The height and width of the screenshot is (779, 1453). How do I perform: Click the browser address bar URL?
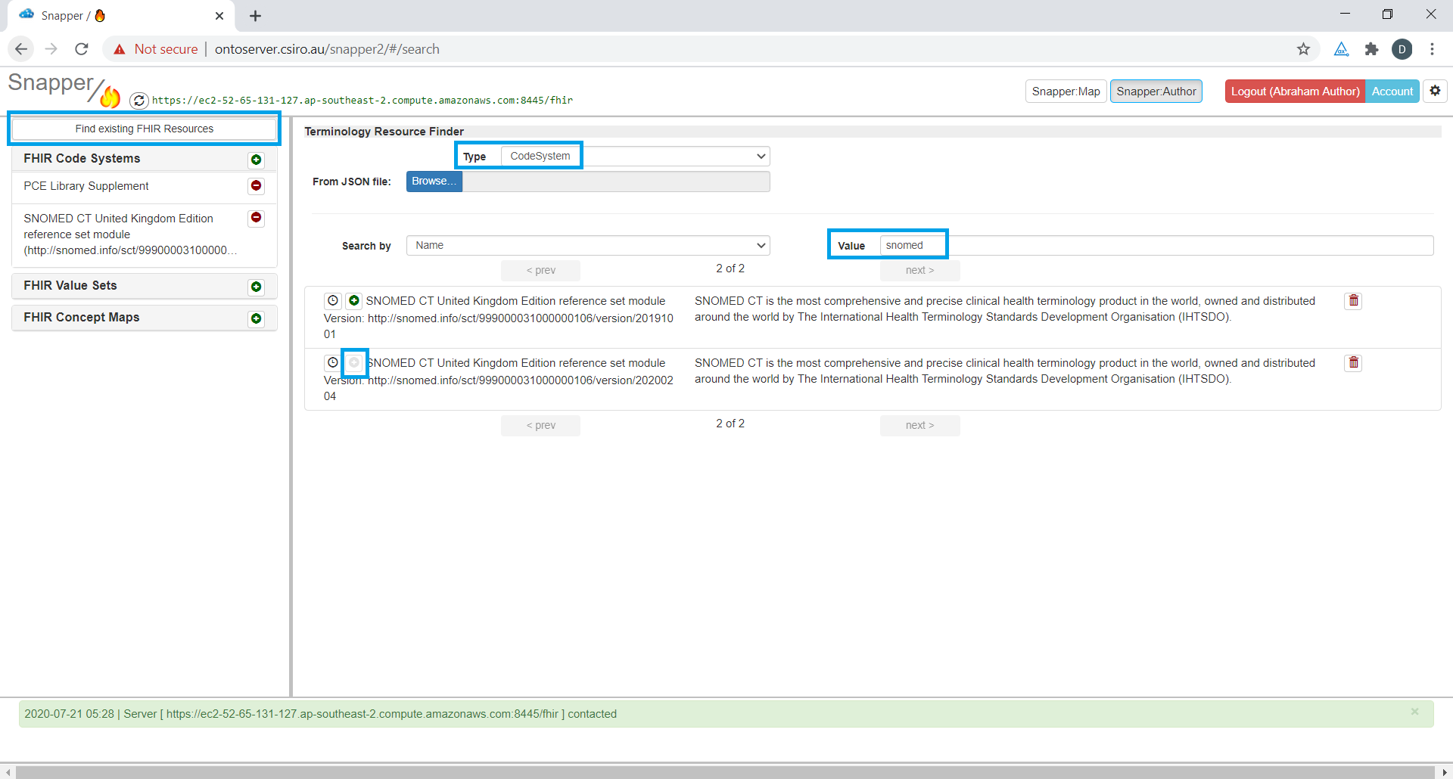[327, 49]
